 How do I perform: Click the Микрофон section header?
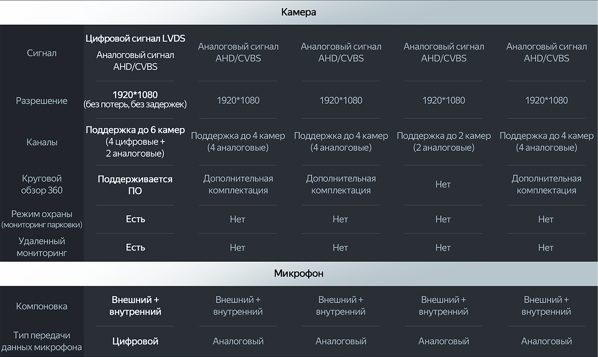tap(299, 274)
